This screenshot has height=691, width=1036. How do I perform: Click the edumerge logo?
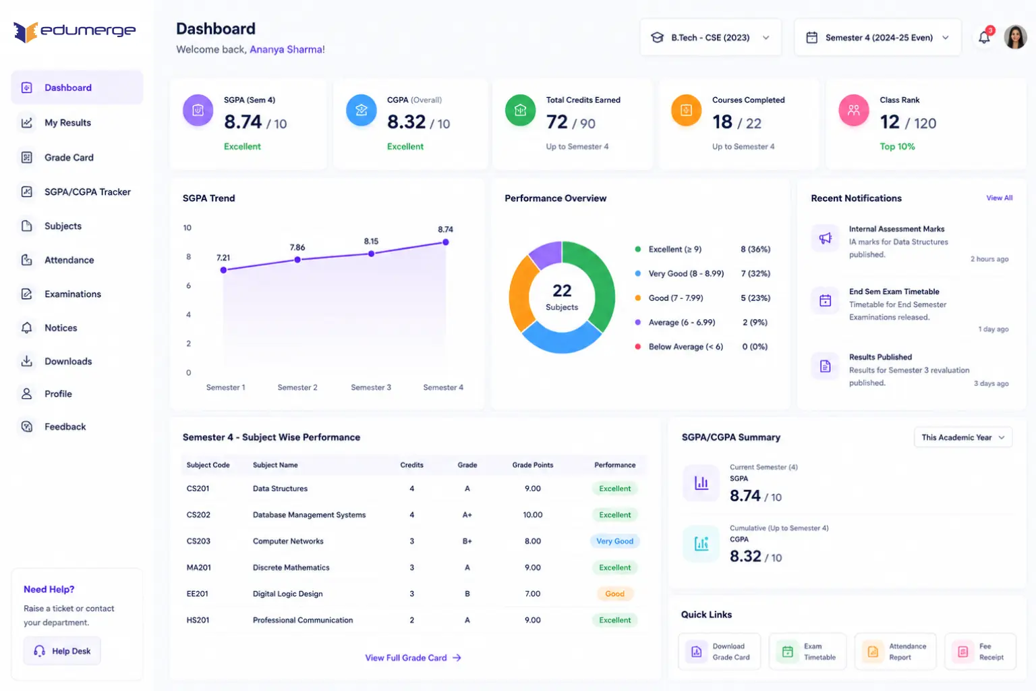[x=74, y=31]
